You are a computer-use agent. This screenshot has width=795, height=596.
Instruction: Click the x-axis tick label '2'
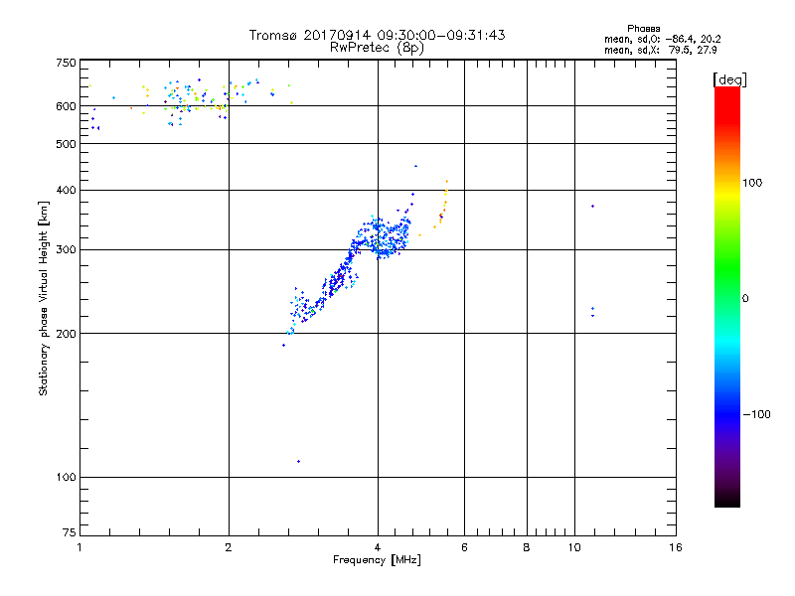click(x=229, y=547)
